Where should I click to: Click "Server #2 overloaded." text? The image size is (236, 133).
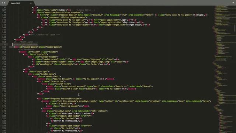tap(66, 130)
